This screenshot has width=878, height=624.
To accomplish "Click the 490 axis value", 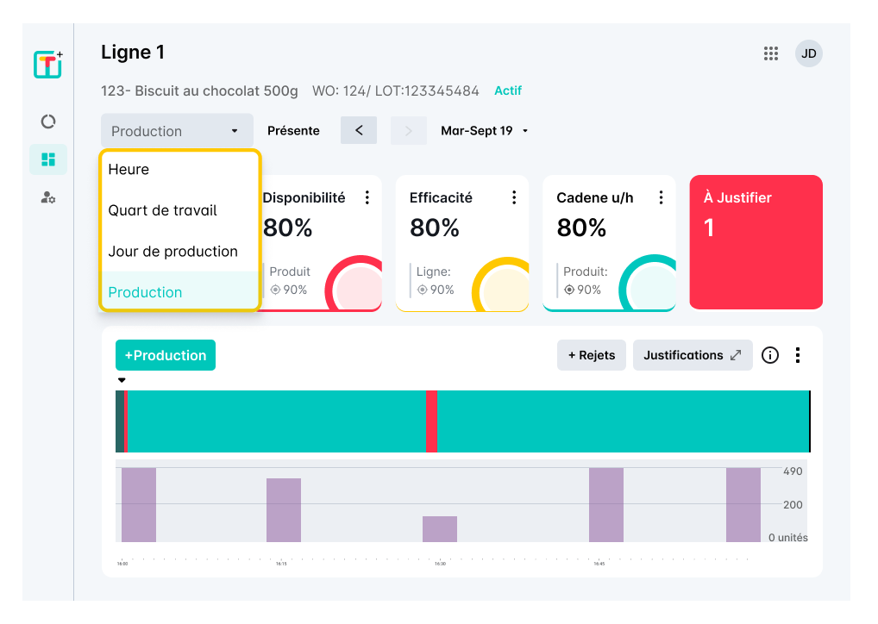I will coord(793,471).
